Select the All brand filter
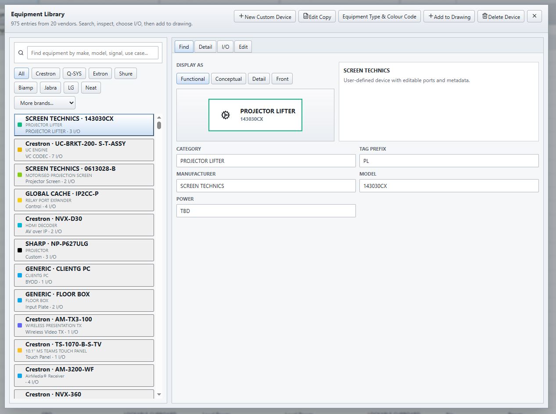Viewport: 556px width, 414px height. click(x=22, y=73)
